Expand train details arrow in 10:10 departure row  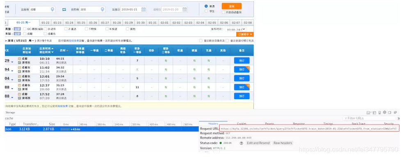coord(12,62)
